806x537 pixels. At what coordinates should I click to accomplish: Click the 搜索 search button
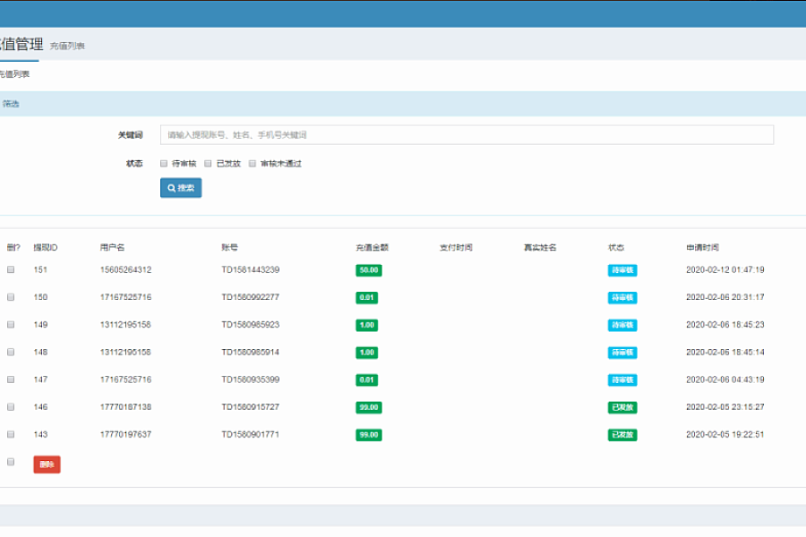click(181, 188)
